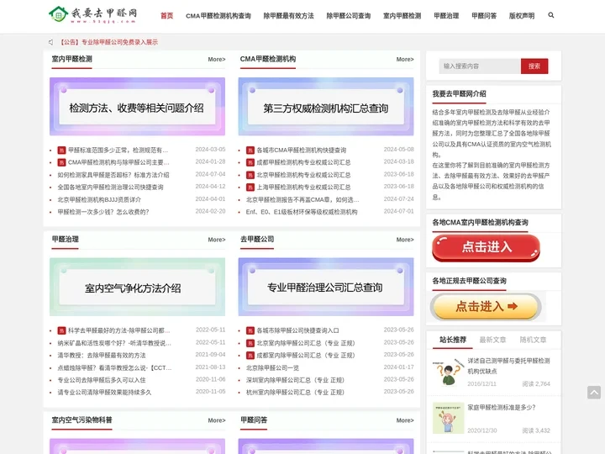The image size is (605, 454).
Task: Open thumbnail of 详述自己测甲醛 article
Action: (448, 372)
